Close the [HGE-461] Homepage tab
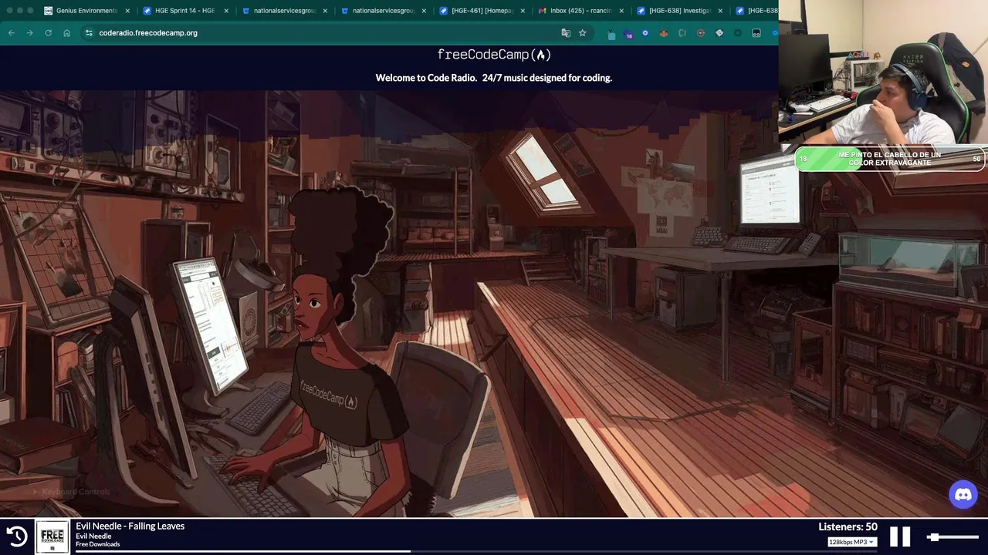This screenshot has width=988, height=555. [523, 11]
